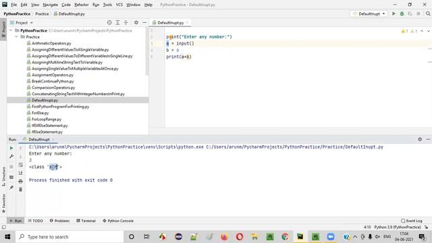
Task: Clear all Run console output
Action: point(21,190)
